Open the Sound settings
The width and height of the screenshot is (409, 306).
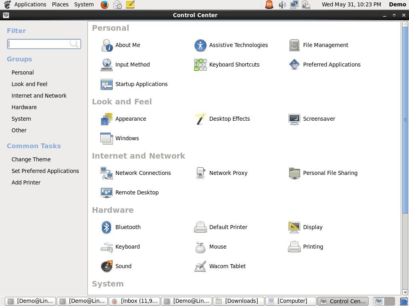pyautogui.click(x=123, y=266)
